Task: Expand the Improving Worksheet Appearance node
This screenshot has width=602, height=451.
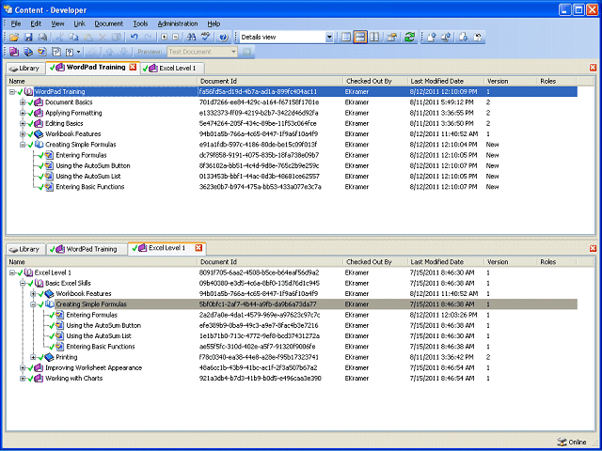Action: 23,367
